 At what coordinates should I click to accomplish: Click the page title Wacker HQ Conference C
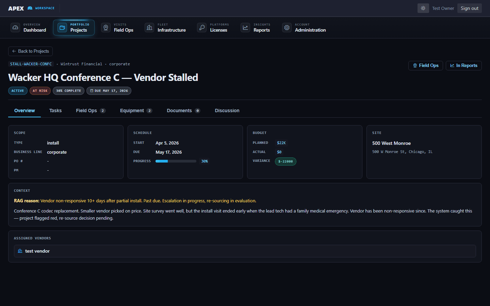click(x=103, y=78)
